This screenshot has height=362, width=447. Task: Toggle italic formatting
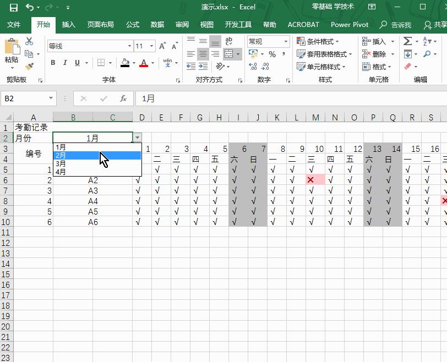65,63
